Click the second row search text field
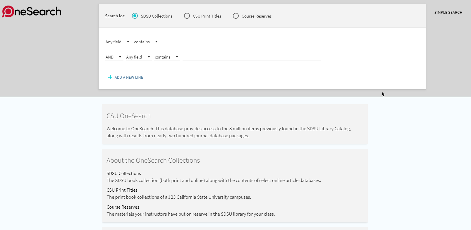Image resolution: width=471 pixels, height=230 pixels. pos(252,57)
